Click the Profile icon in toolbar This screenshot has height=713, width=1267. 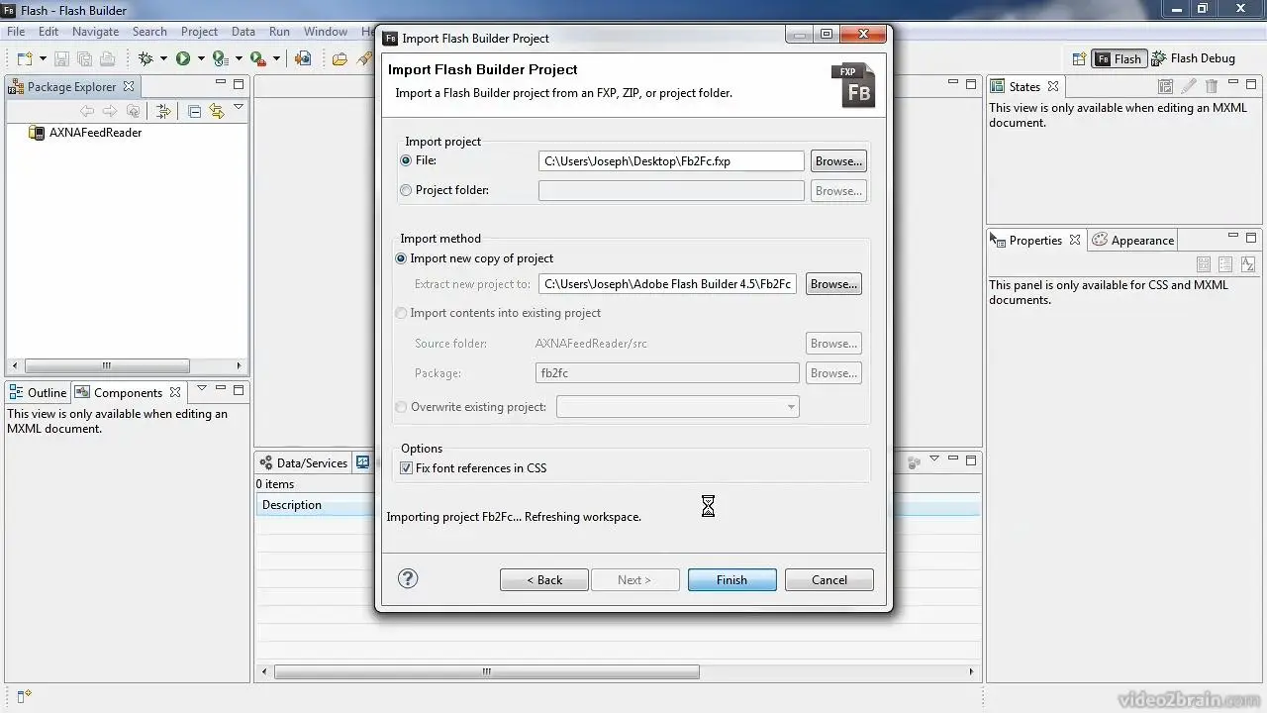pos(220,59)
